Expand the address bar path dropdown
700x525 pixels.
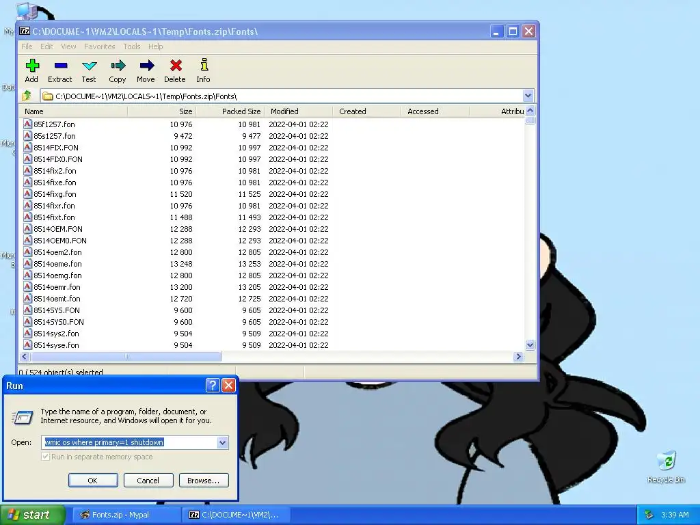(x=528, y=96)
